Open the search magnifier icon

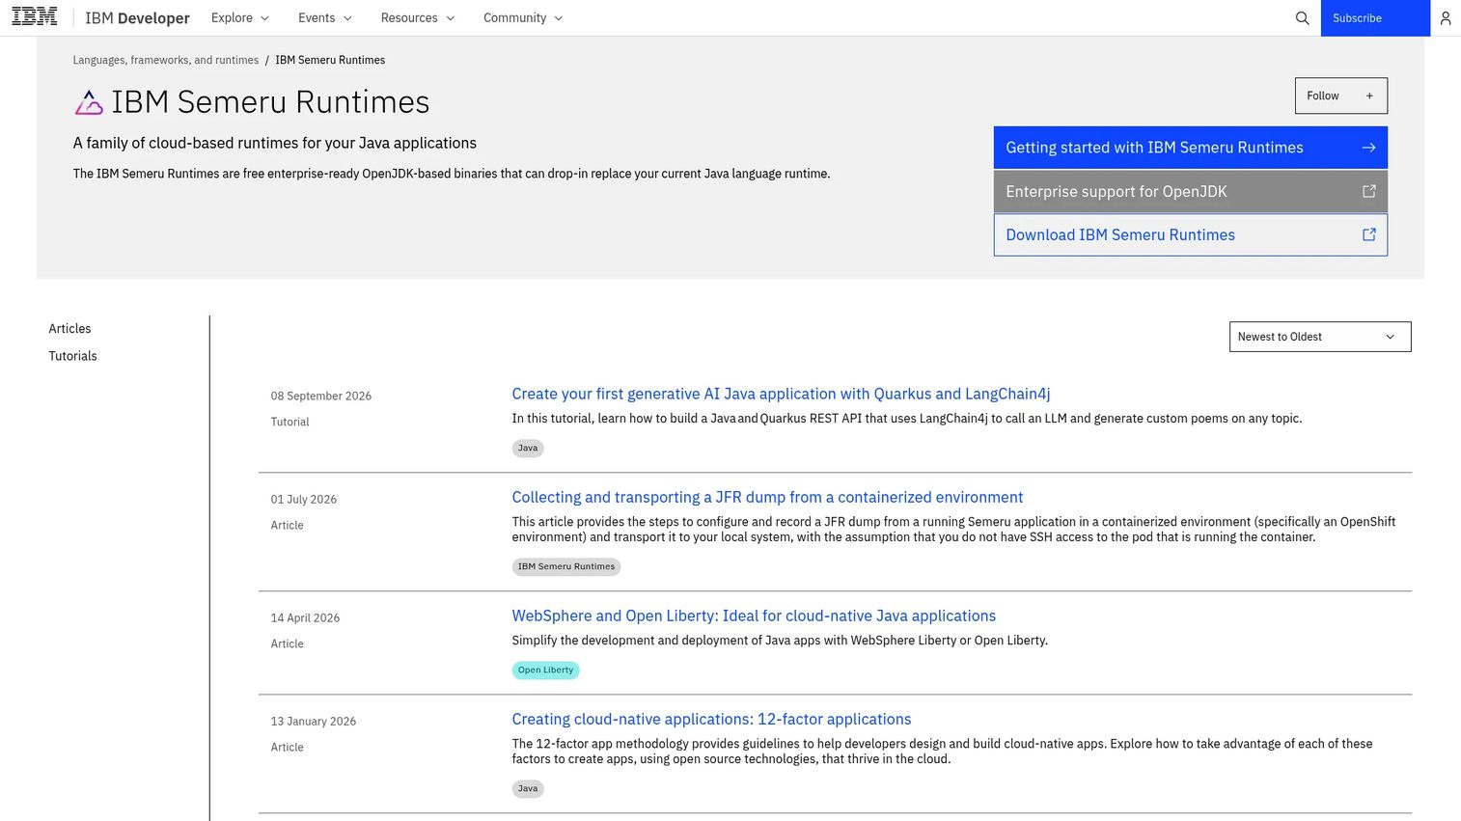tap(1302, 18)
